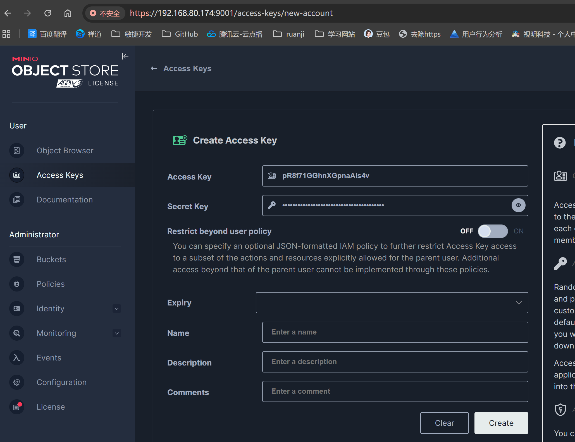This screenshot has width=575, height=442.
Task: Expand the Identity submenu
Action: tap(117, 309)
